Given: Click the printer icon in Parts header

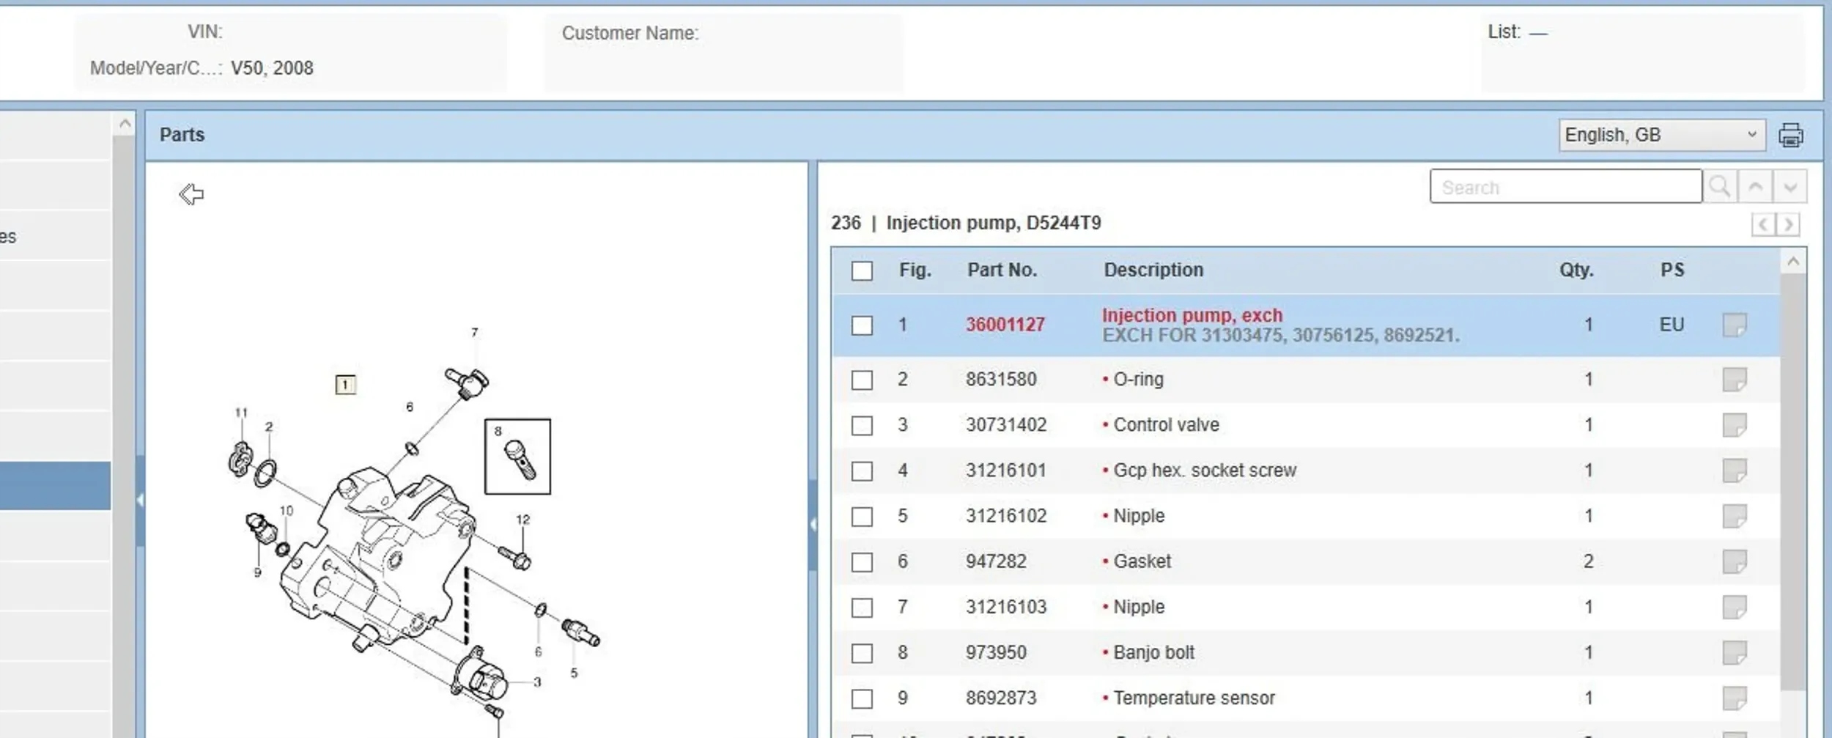Looking at the screenshot, I should click(x=1790, y=136).
